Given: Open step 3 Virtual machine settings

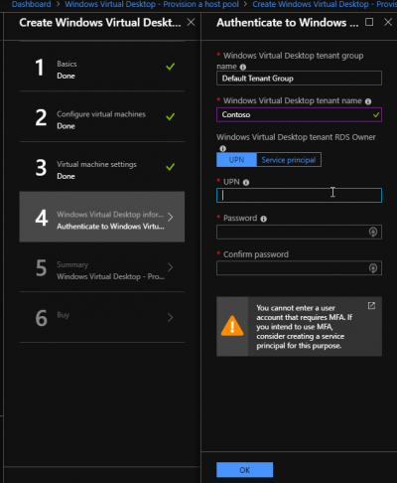Looking at the screenshot, I should coord(102,167).
